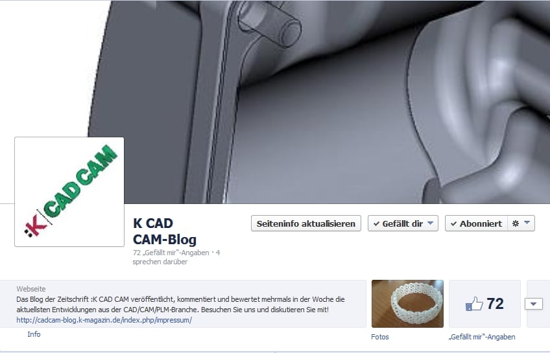Image resolution: width=550 pixels, height=353 pixels.
Task: Click the 72 „Gefällt mir"-Angaben count text
Action: 171,253
